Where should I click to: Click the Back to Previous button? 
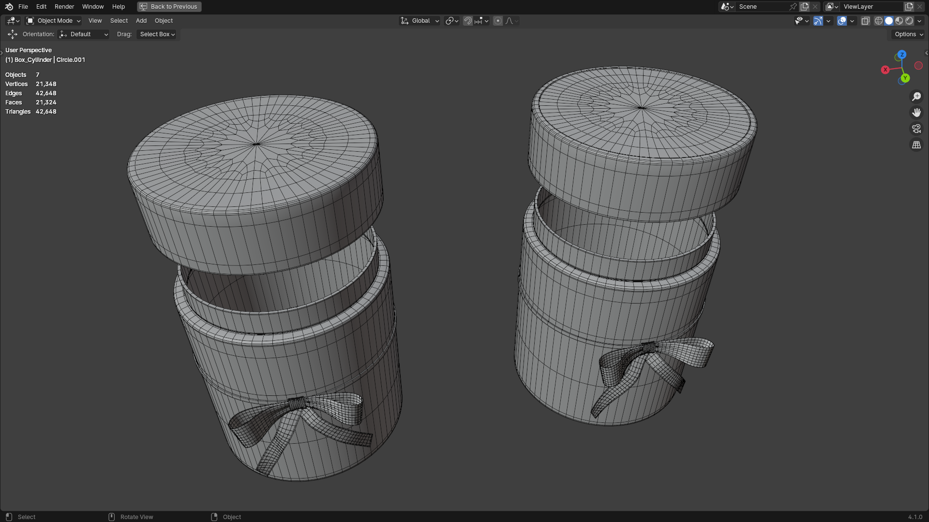click(169, 7)
